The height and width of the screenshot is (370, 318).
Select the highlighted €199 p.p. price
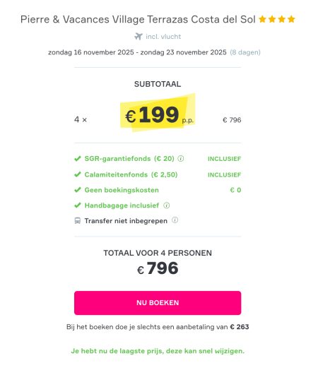[158, 115]
